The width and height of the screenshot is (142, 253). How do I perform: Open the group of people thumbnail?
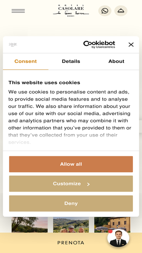click(71, 225)
